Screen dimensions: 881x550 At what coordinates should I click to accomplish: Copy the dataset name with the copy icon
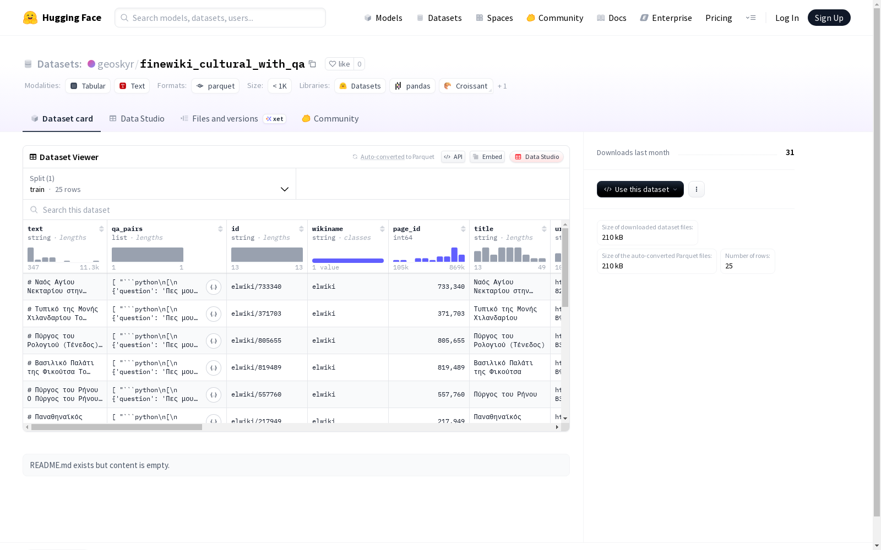(x=312, y=64)
